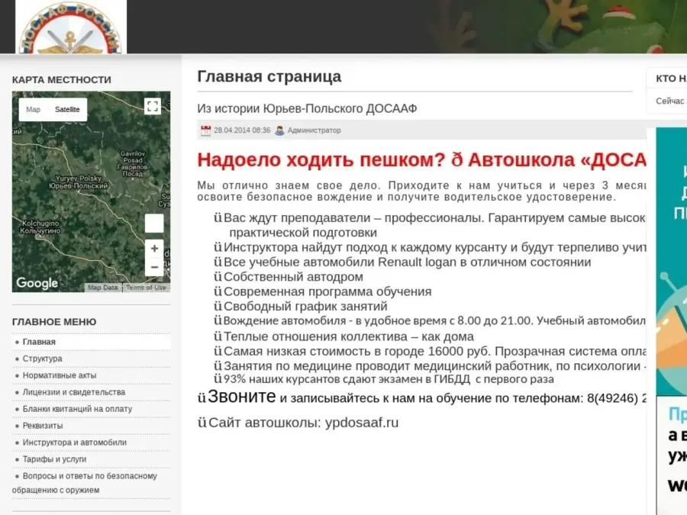The image size is (687, 515).
Task: Open Terms of Use link on map
Action: click(146, 288)
